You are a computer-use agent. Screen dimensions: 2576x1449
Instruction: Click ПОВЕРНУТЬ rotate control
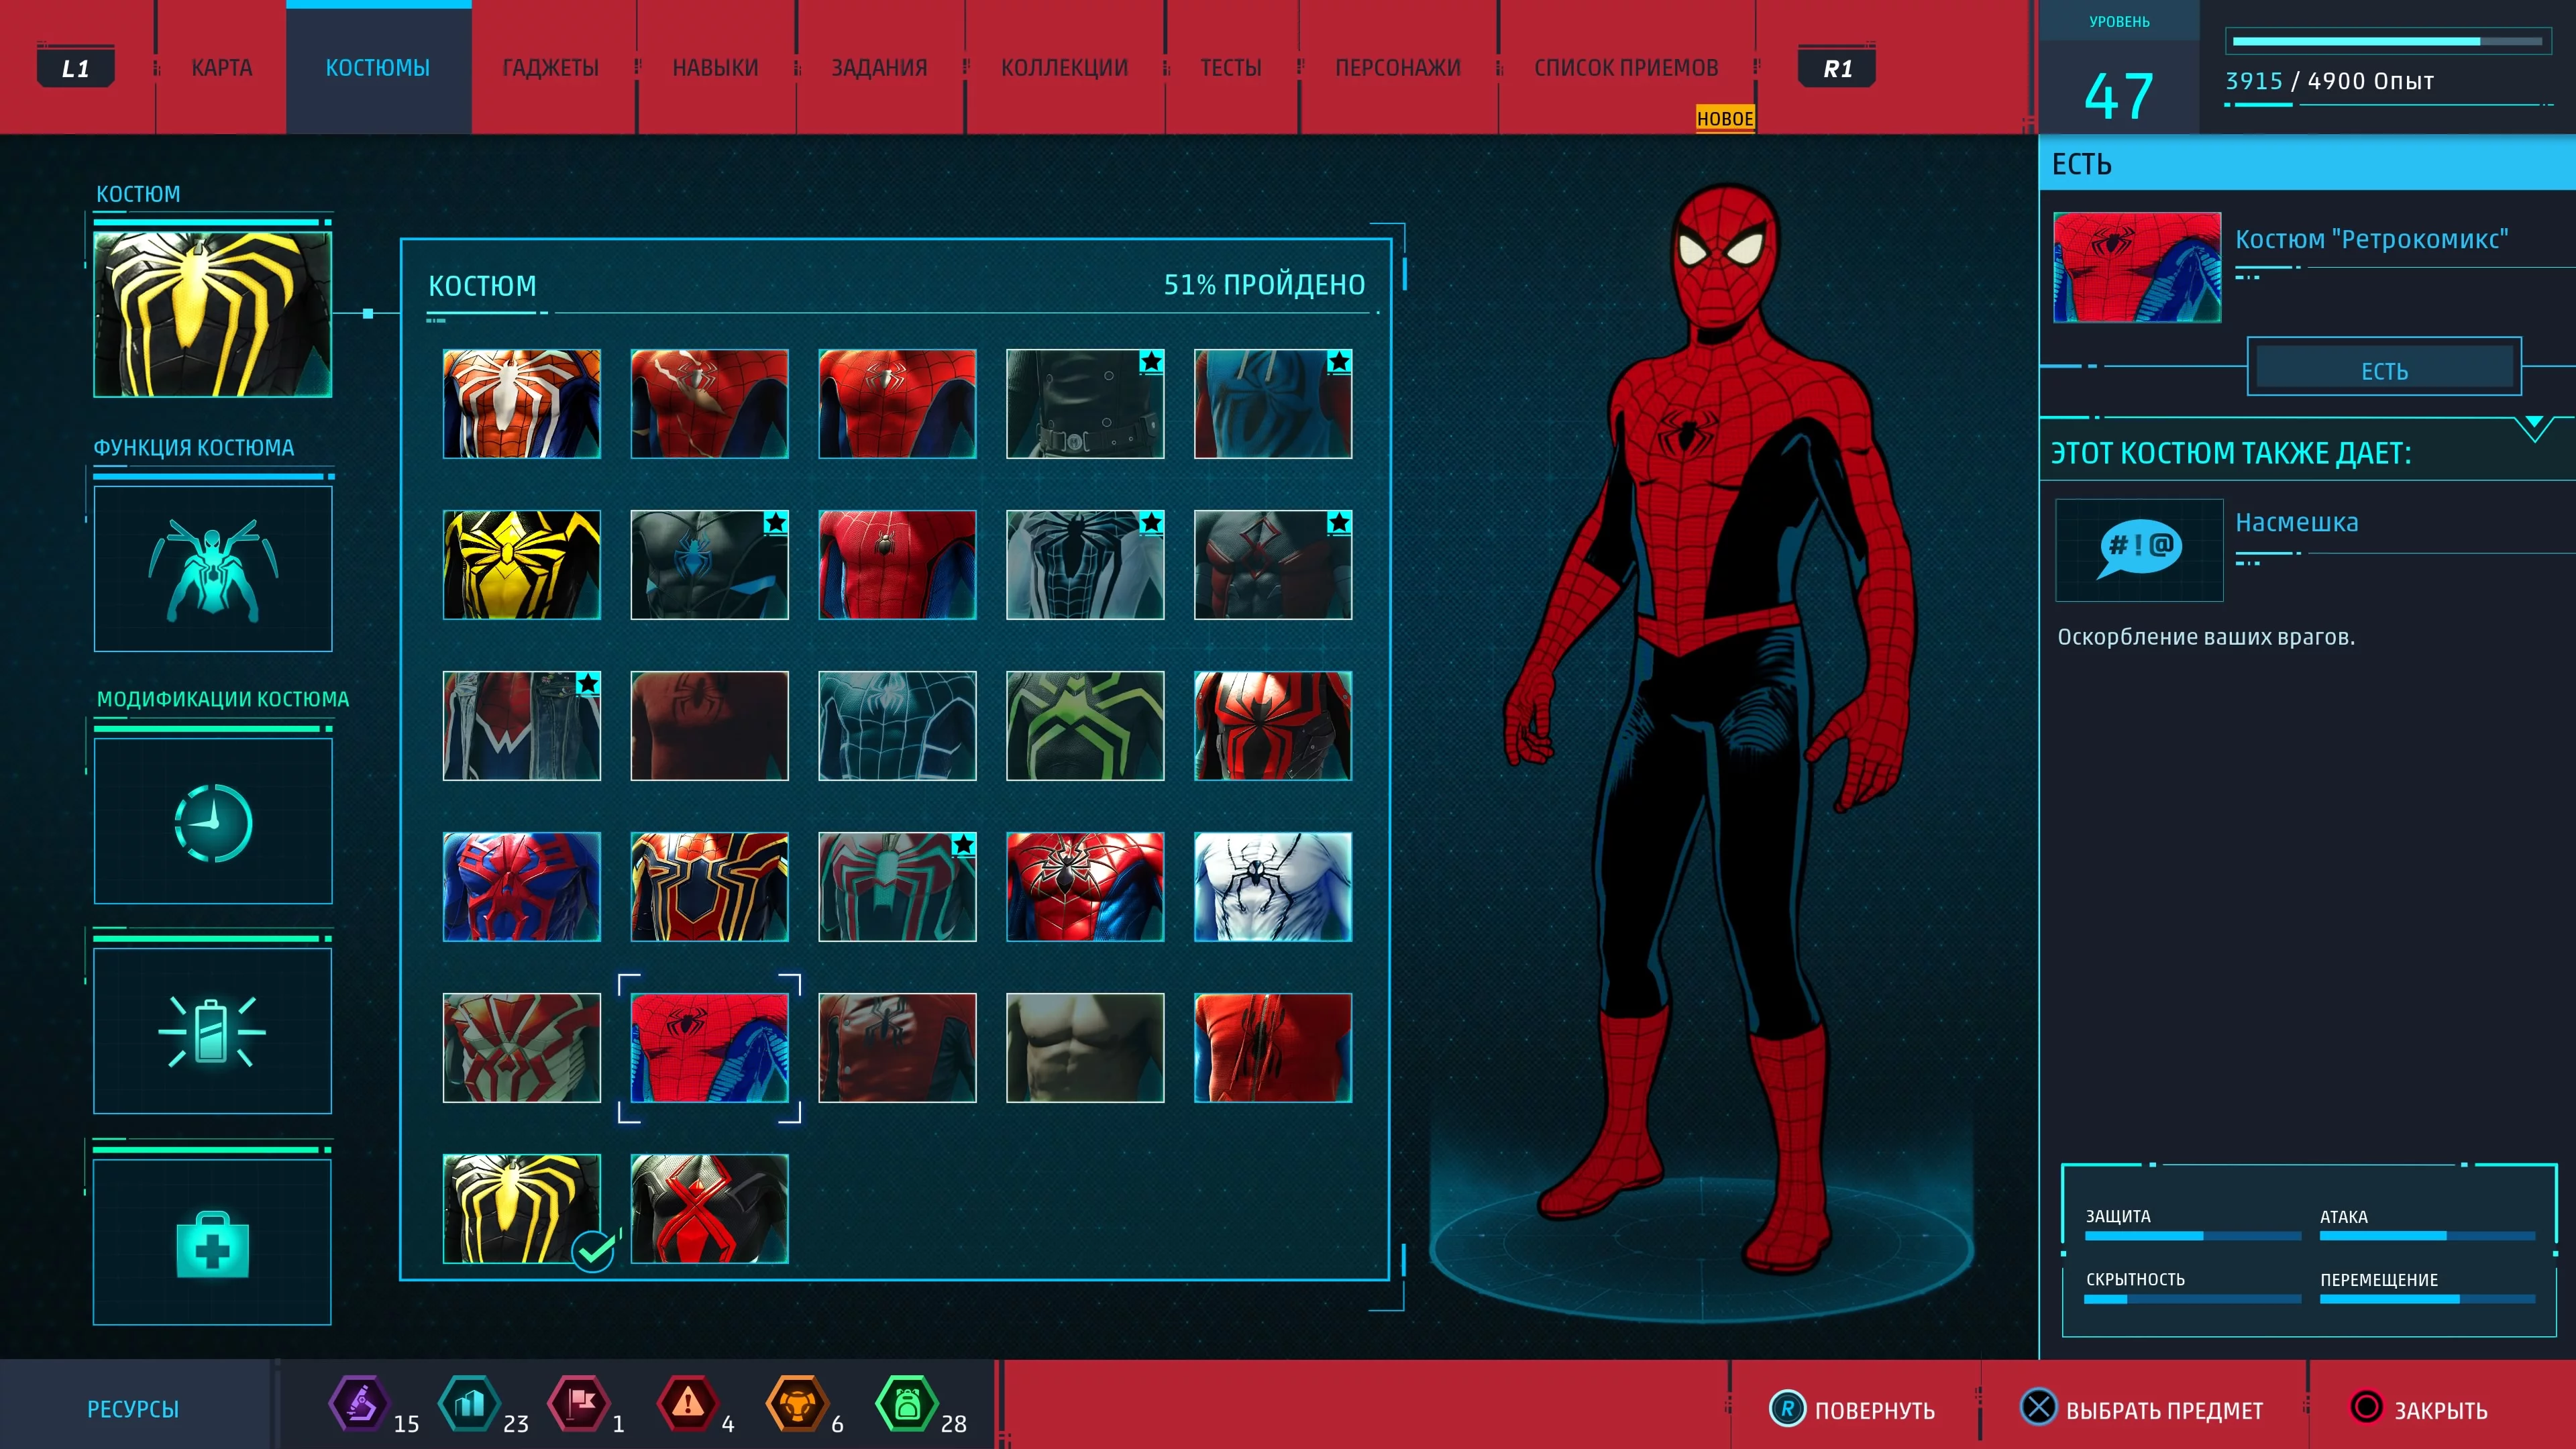(x=1852, y=1409)
